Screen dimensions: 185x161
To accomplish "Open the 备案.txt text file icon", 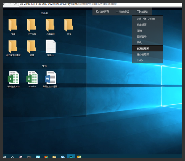I will (x=51, y=46).
